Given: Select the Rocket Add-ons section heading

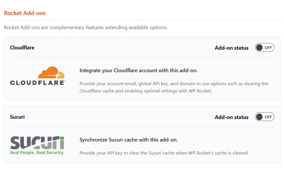Looking at the screenshot, I should [25, 13].
